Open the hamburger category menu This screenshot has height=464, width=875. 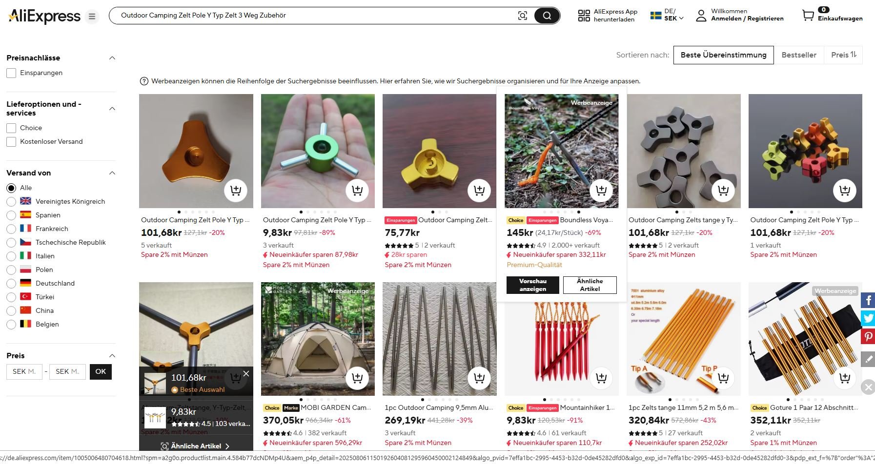[x=92, y=17]
